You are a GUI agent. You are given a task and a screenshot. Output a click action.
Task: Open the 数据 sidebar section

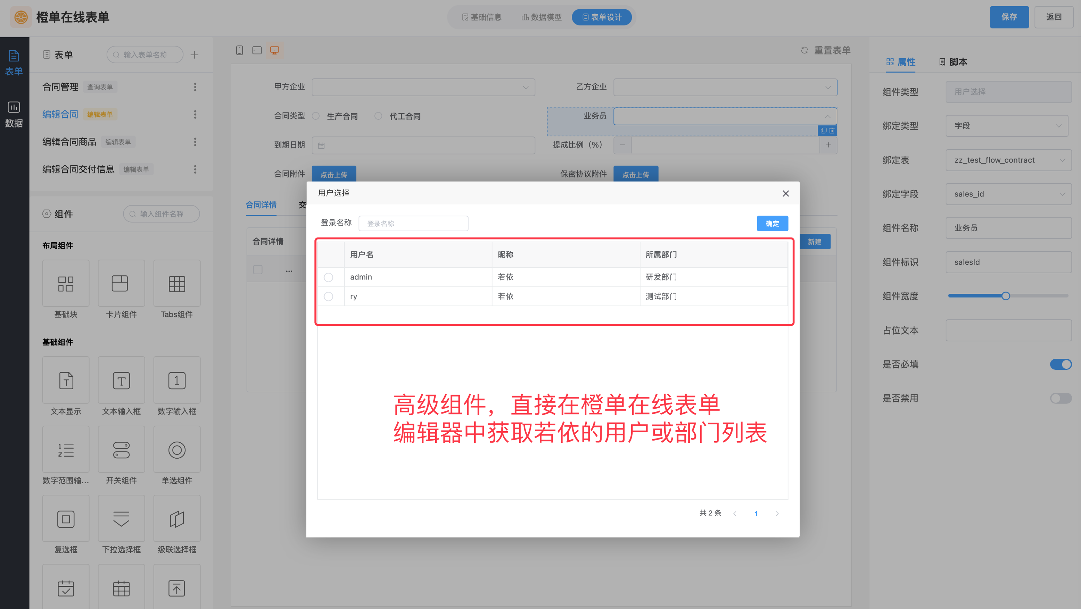pyautogui.click(x=14, y=114)
